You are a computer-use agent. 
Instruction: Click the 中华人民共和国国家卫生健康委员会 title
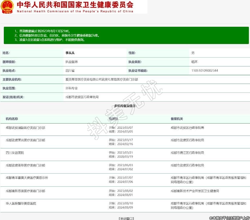pyautogui.click(x=75, y=5)
